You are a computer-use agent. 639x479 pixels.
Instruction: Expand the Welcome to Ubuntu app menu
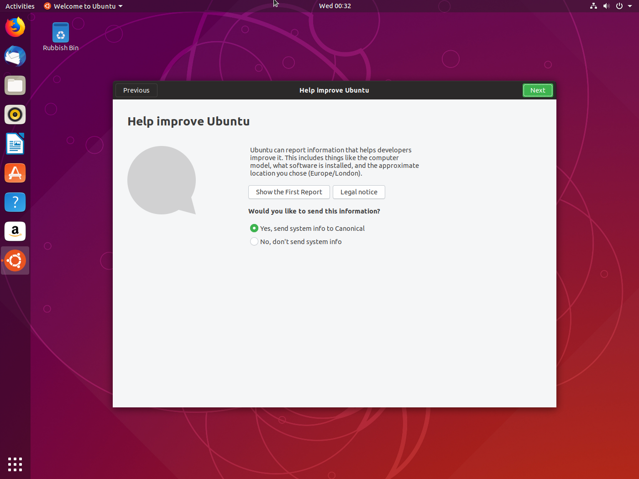point(84,6)
